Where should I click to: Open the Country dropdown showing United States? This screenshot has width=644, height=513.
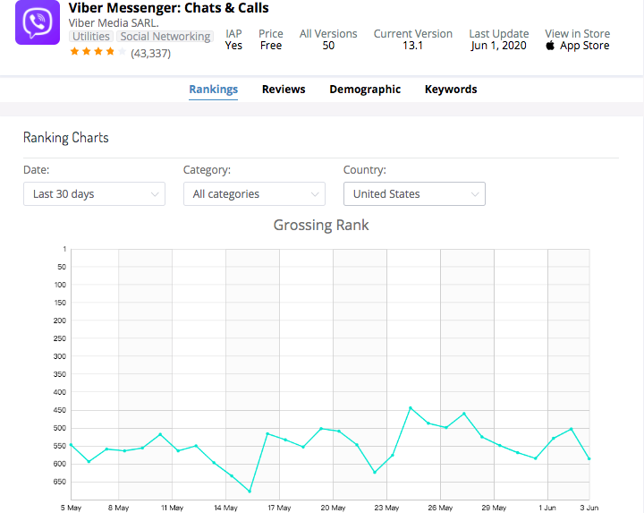click(414, 193)
